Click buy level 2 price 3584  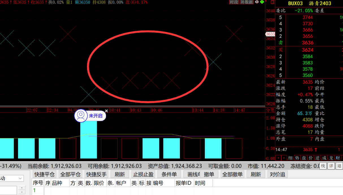(x=308, y=56)
